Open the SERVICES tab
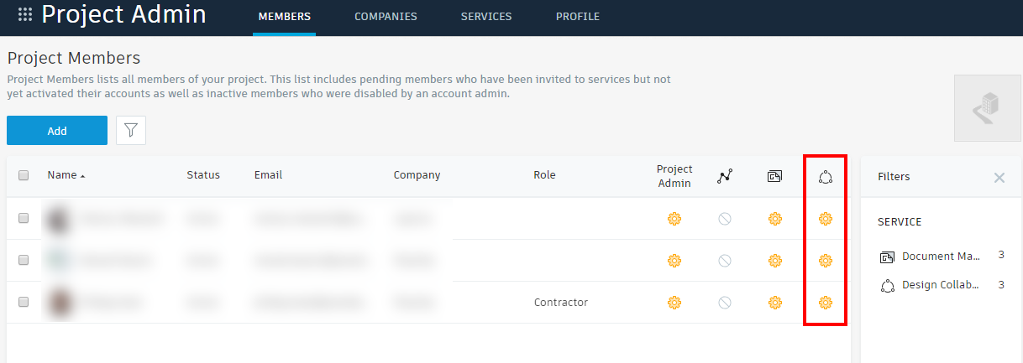The width and height of the screenshot is (1023, 363). coord(486,17)
